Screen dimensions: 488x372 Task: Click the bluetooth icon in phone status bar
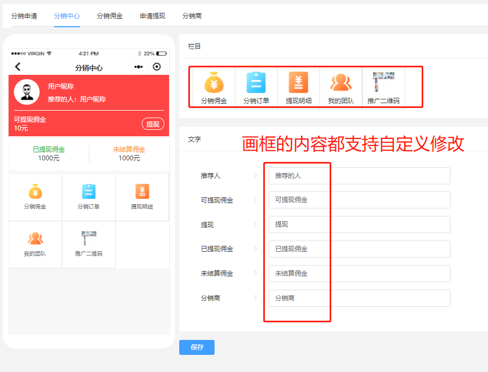pyautogui.click(x=140, y=53)
